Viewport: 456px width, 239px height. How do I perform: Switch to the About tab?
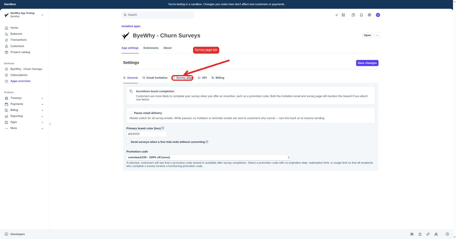(x=167, y=48)
